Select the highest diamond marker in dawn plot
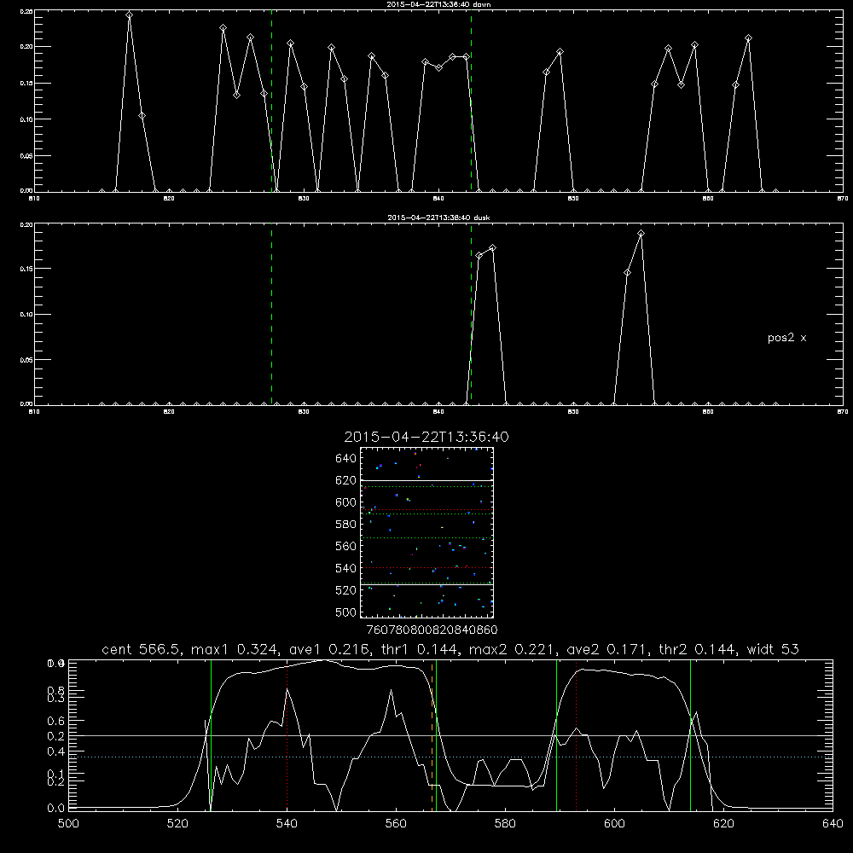The height and width of the screenshot is (853, 853). 129,15
